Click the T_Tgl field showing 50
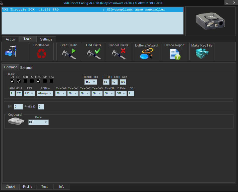The width and height of the screenshot is (238, 192). (x=106, y=82)
